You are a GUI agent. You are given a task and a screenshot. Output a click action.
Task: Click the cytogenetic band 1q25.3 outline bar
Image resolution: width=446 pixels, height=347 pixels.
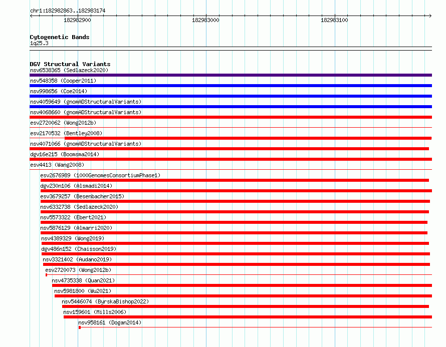[x=231, y=49]
